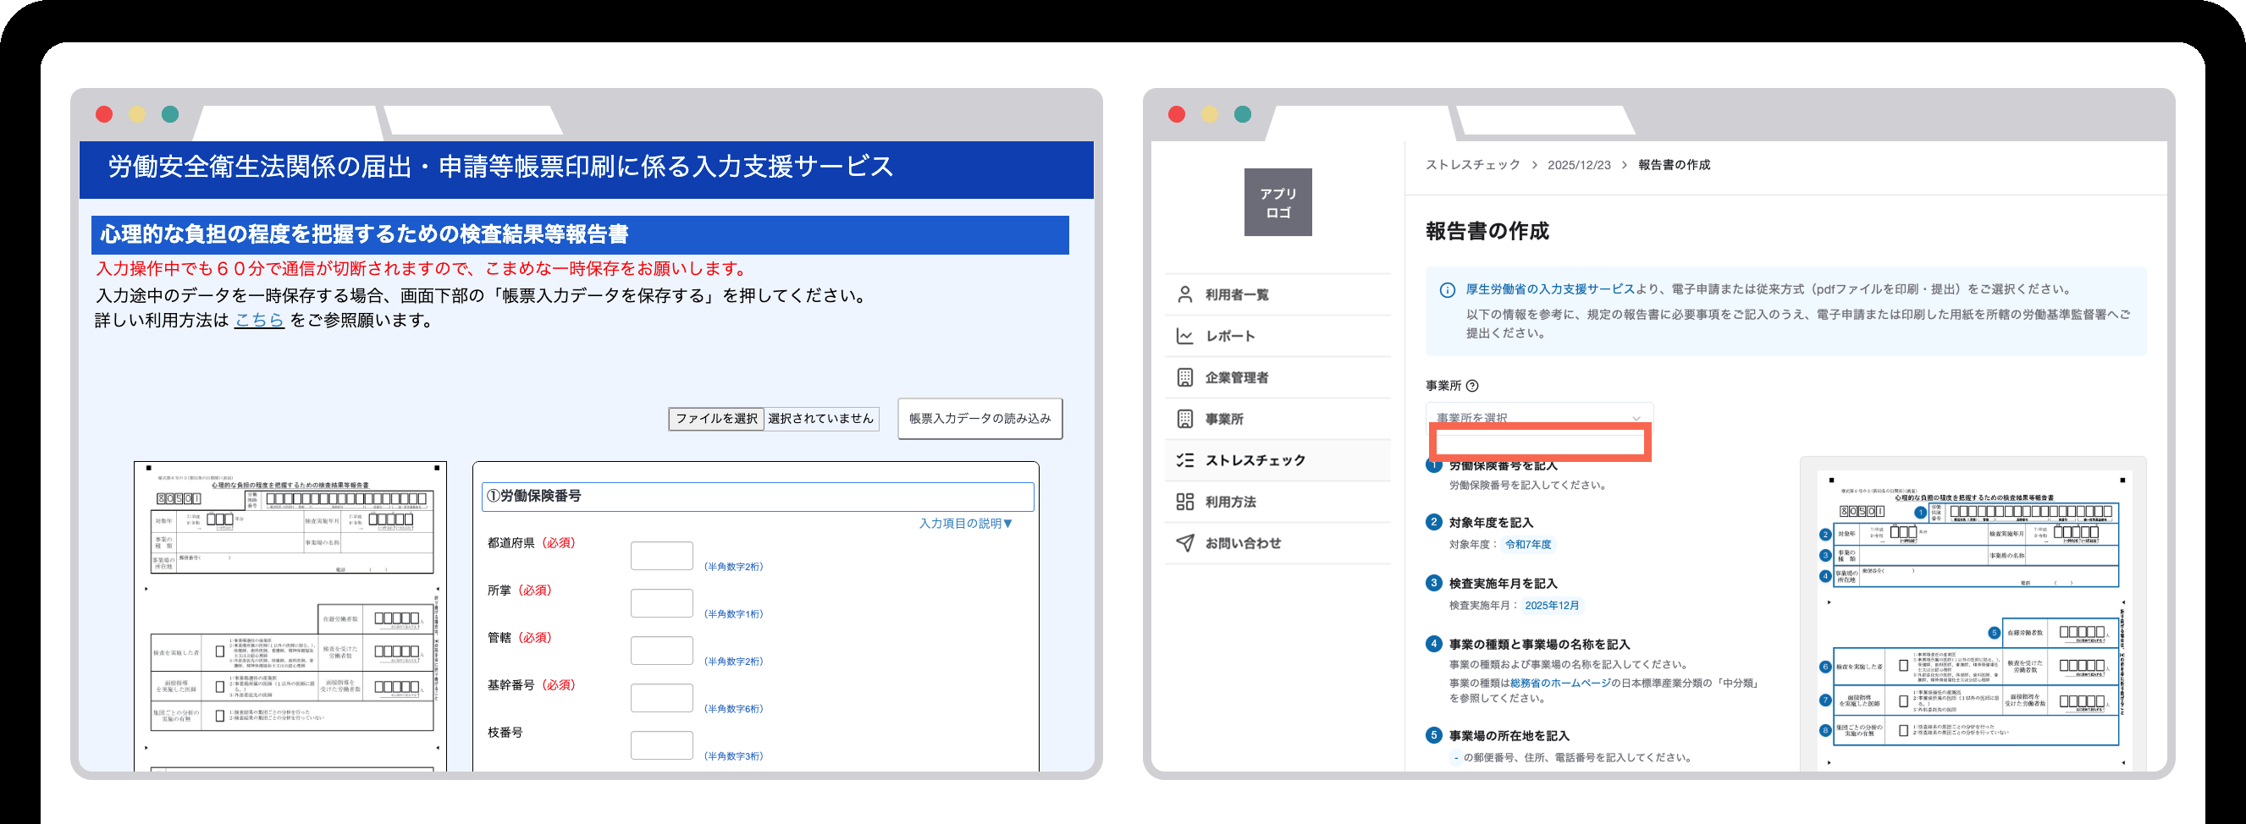
Task: Click the 利用方法 grid icon
Action: 1184,502
